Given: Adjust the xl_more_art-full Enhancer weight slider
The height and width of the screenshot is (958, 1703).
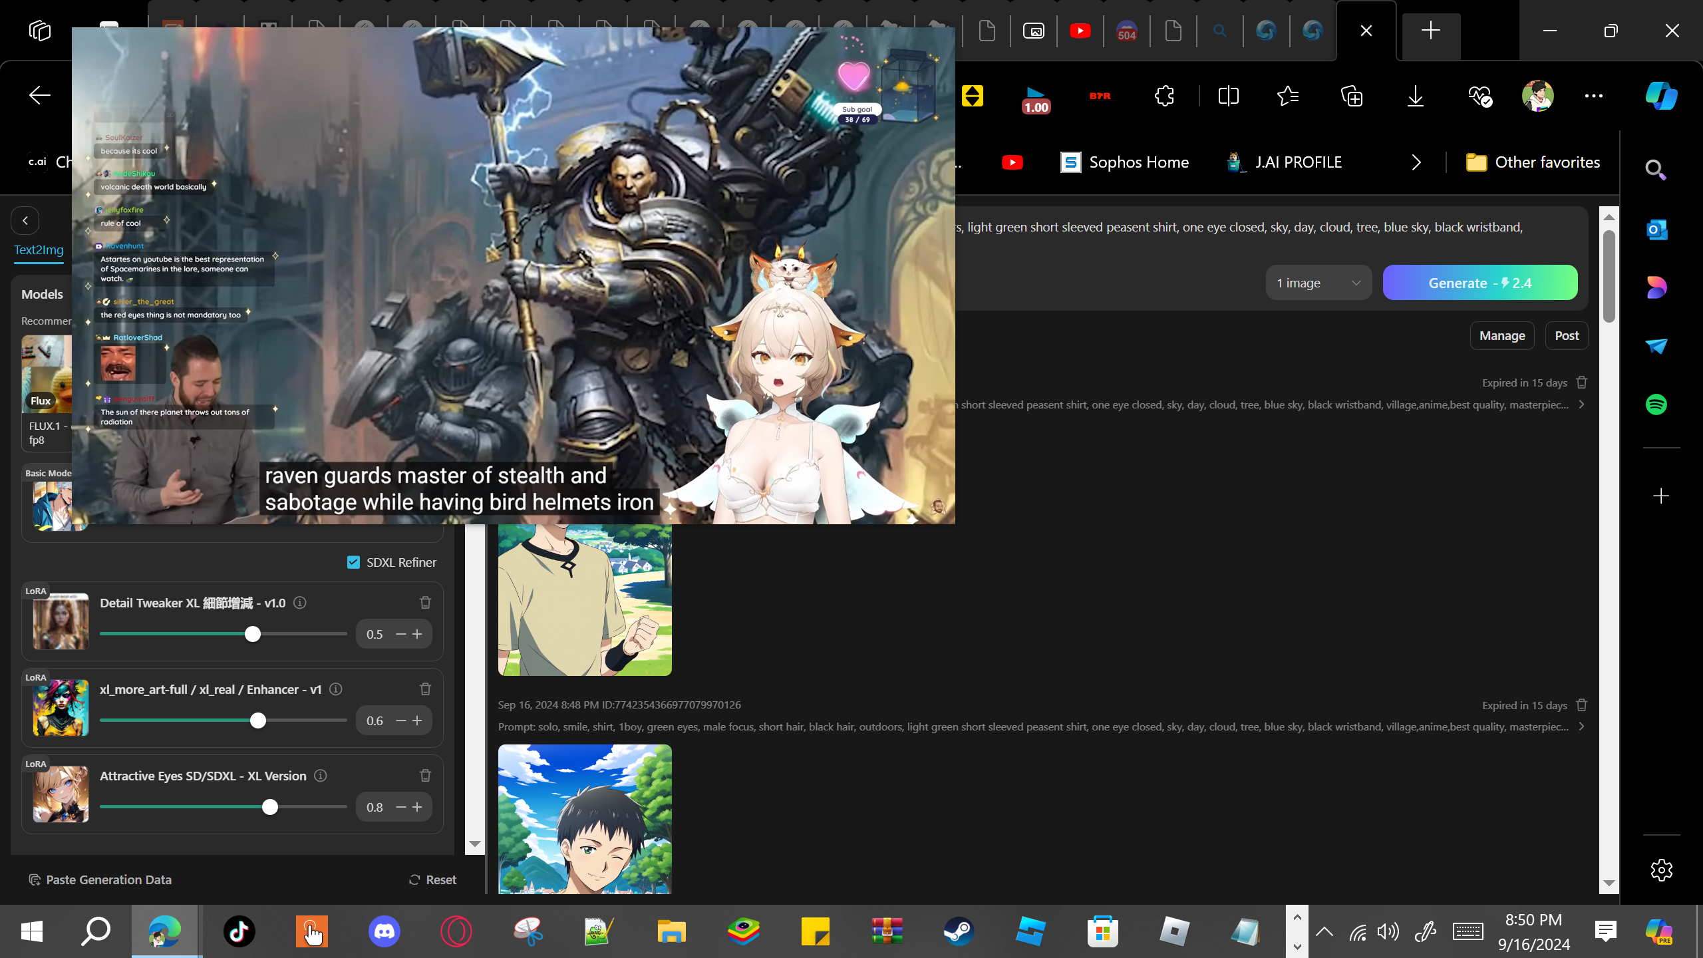Looking at the screenshot, I should click(x=257, y=720).
